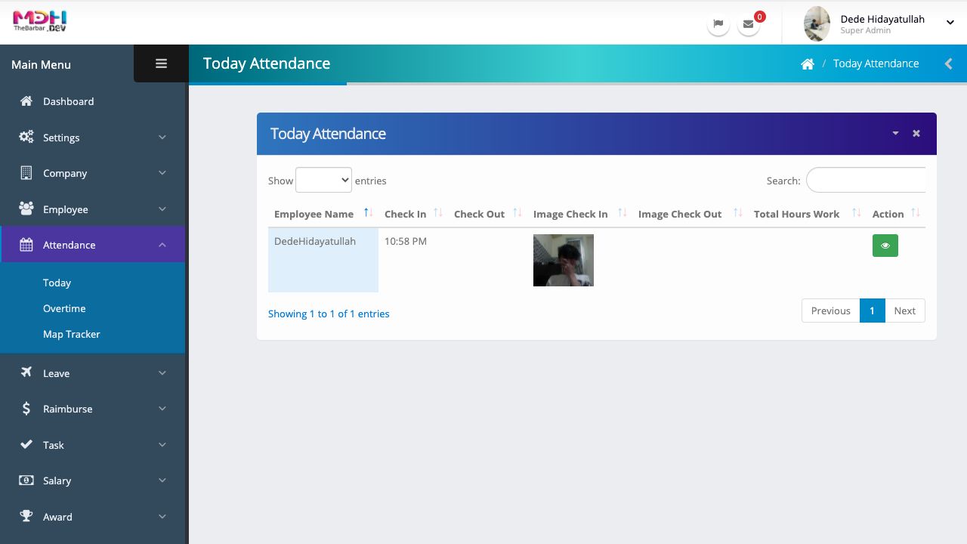Image resolution: width=967 pixels, height=544 pixels.
Task: Toggle the hamburger sidebar menu icon
Action: 161,64
